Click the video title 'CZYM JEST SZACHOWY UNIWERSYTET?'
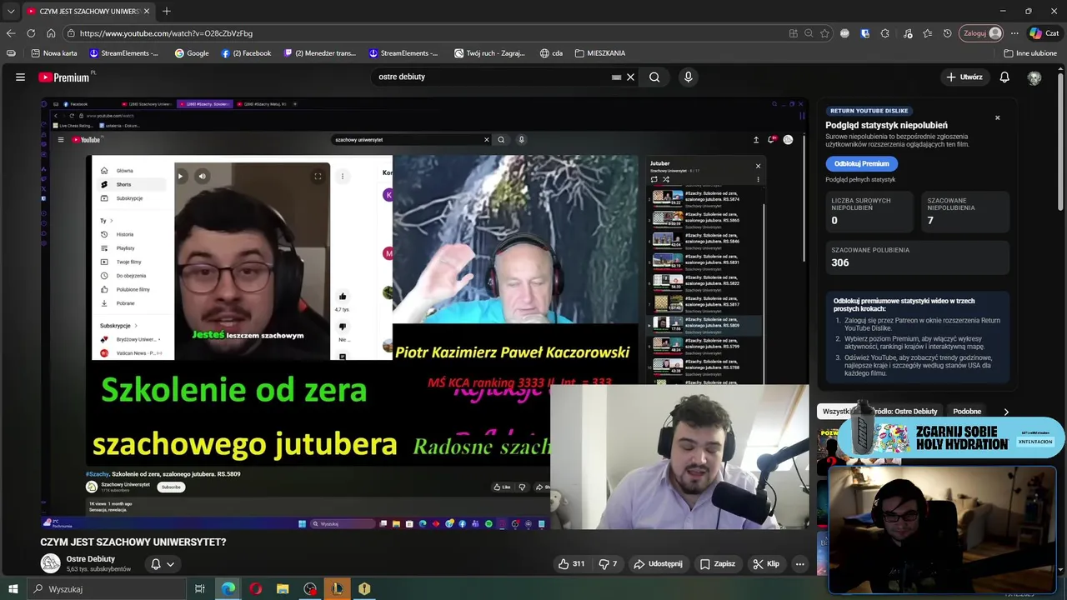The image size is (1067, 600). click(x=133, y=542)
